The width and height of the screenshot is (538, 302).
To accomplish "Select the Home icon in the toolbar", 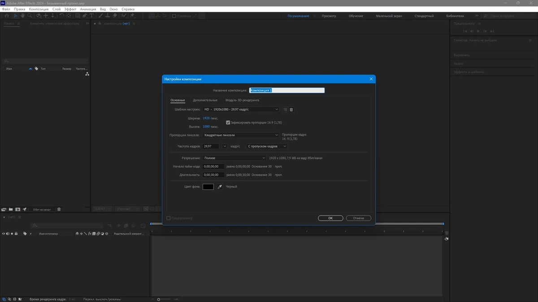I will pos(7,16).
